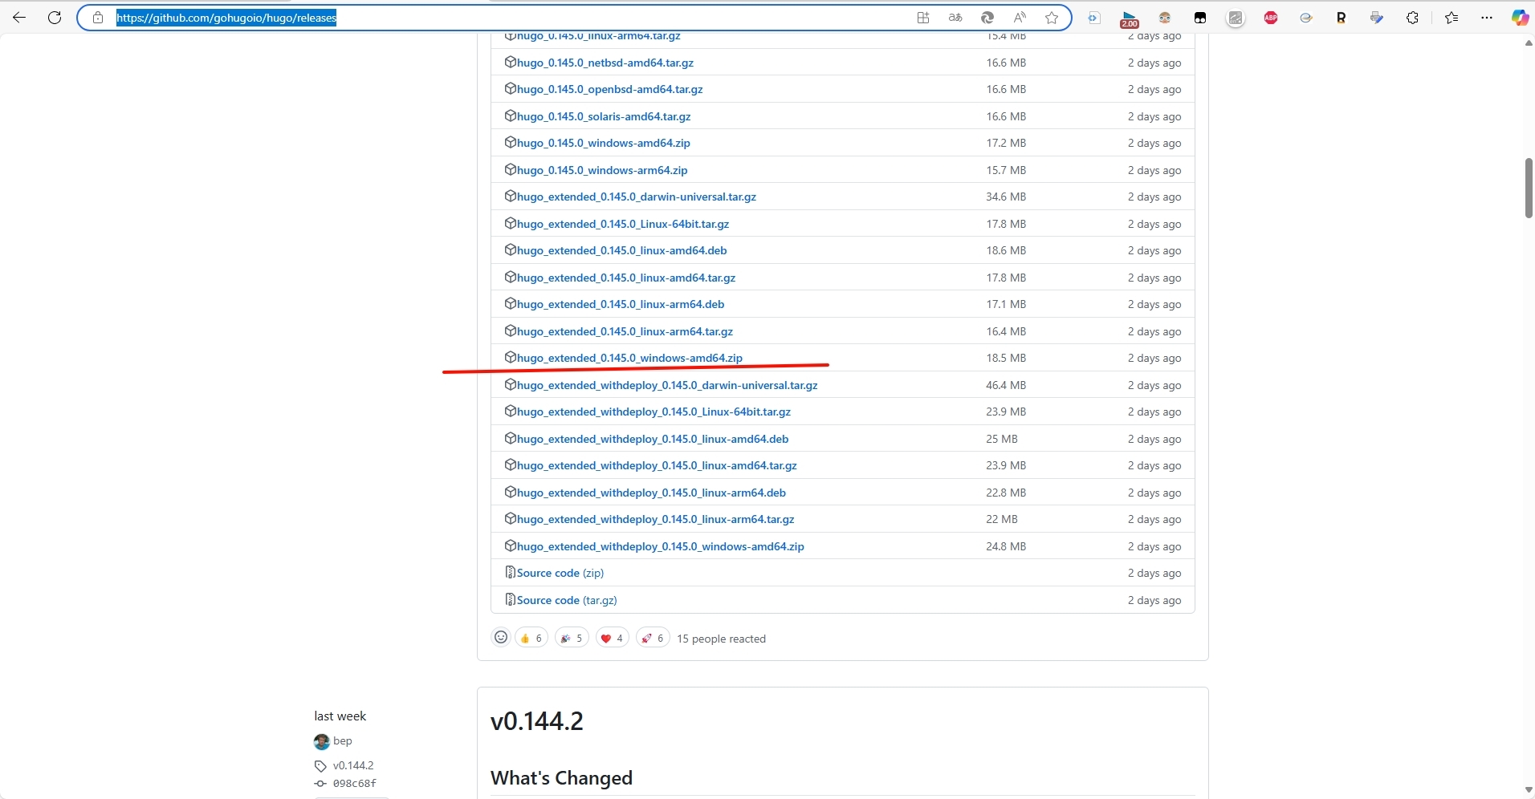Open the extension showing the 2.00 badge
The width and height of the screenshot is (1535, 799).
(x=1130, y=18)
